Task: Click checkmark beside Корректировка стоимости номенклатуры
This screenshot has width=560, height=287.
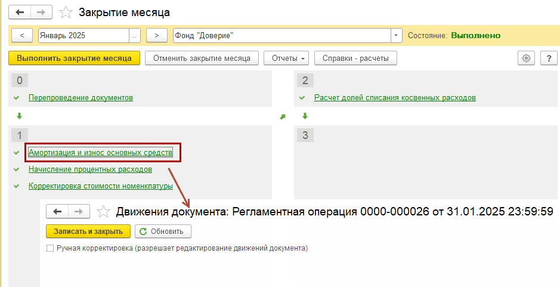Action: [17, 186]
